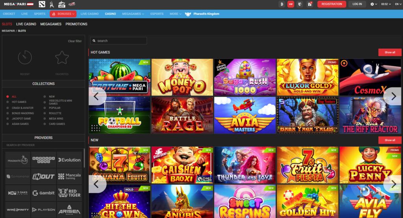Show all New games

coord(390,140)
